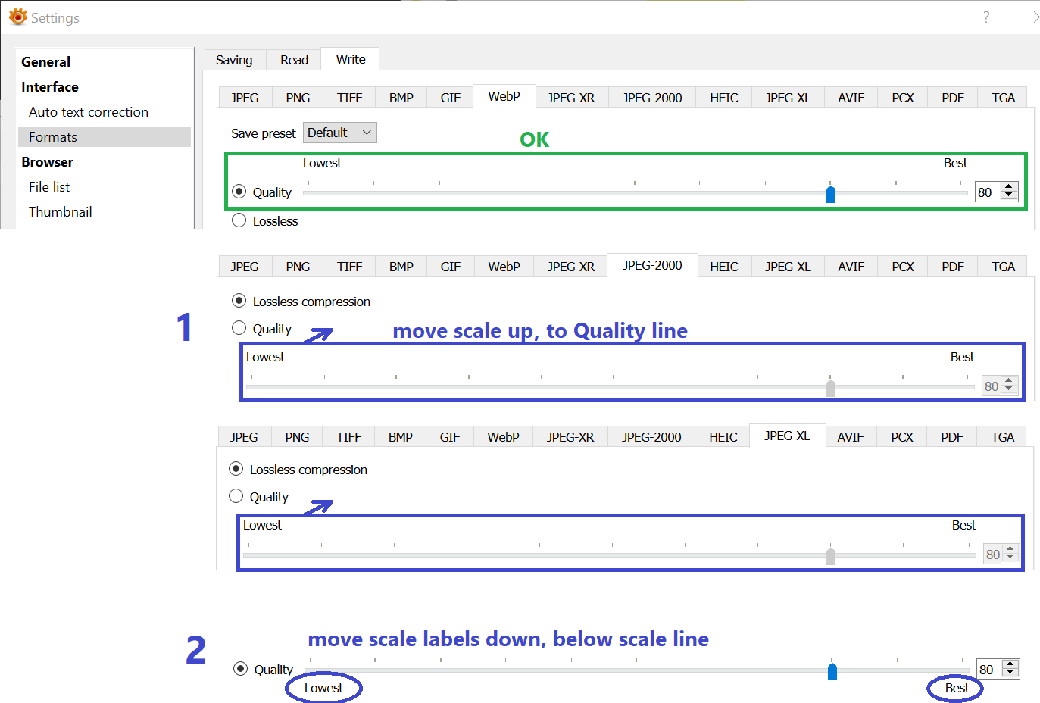The height and width of the screenshot is (703, 1040).
Task: Open JPEG-XR tab in the WebP-selected tab row
Action: (x=571, y=98)
